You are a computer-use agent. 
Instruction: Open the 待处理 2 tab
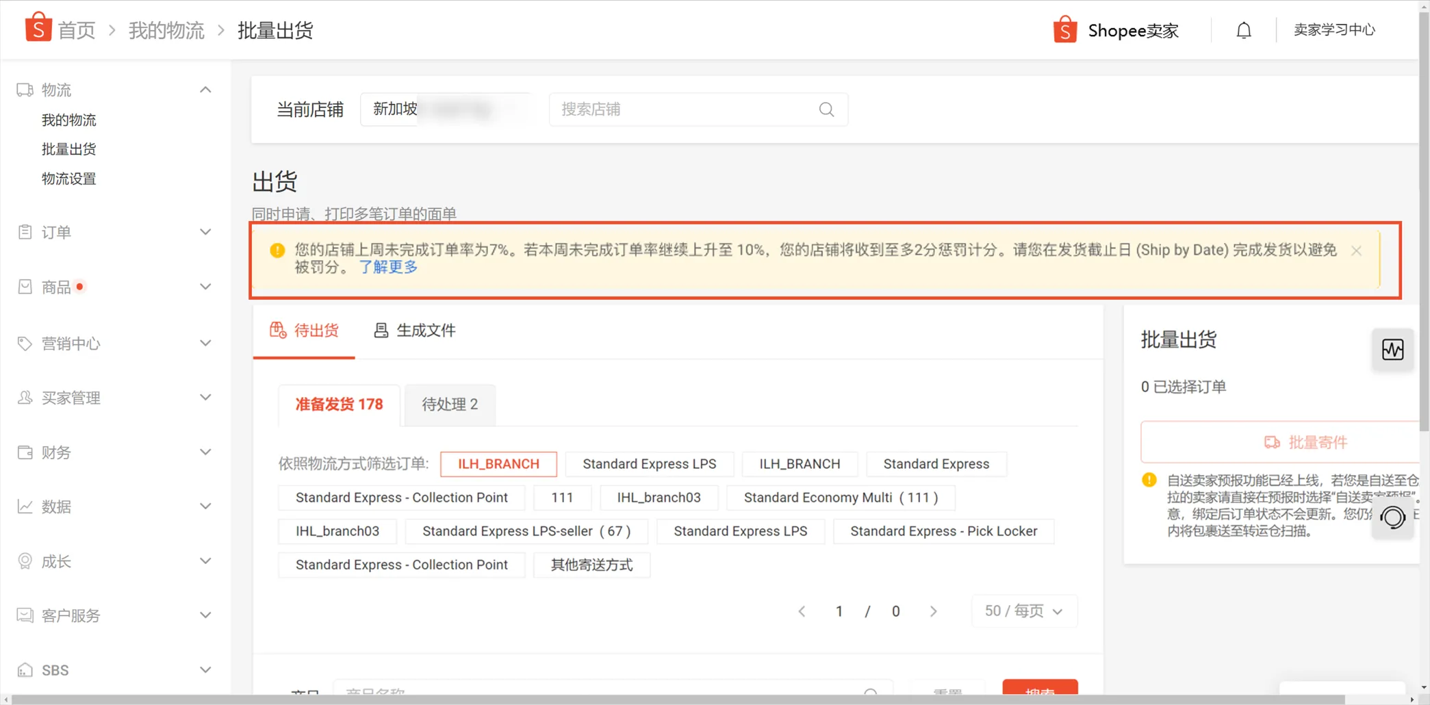[x=449, y=404]
